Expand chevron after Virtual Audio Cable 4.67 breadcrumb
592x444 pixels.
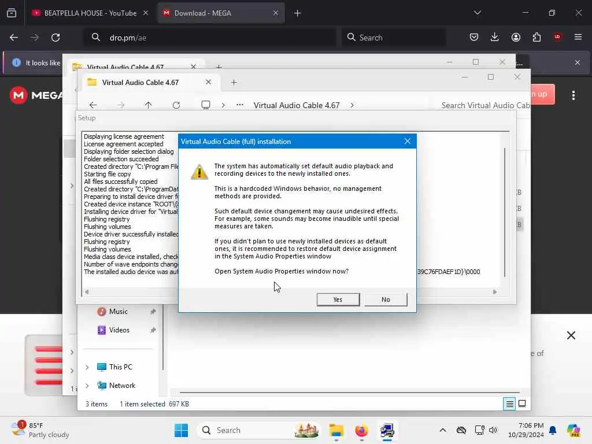352,105
